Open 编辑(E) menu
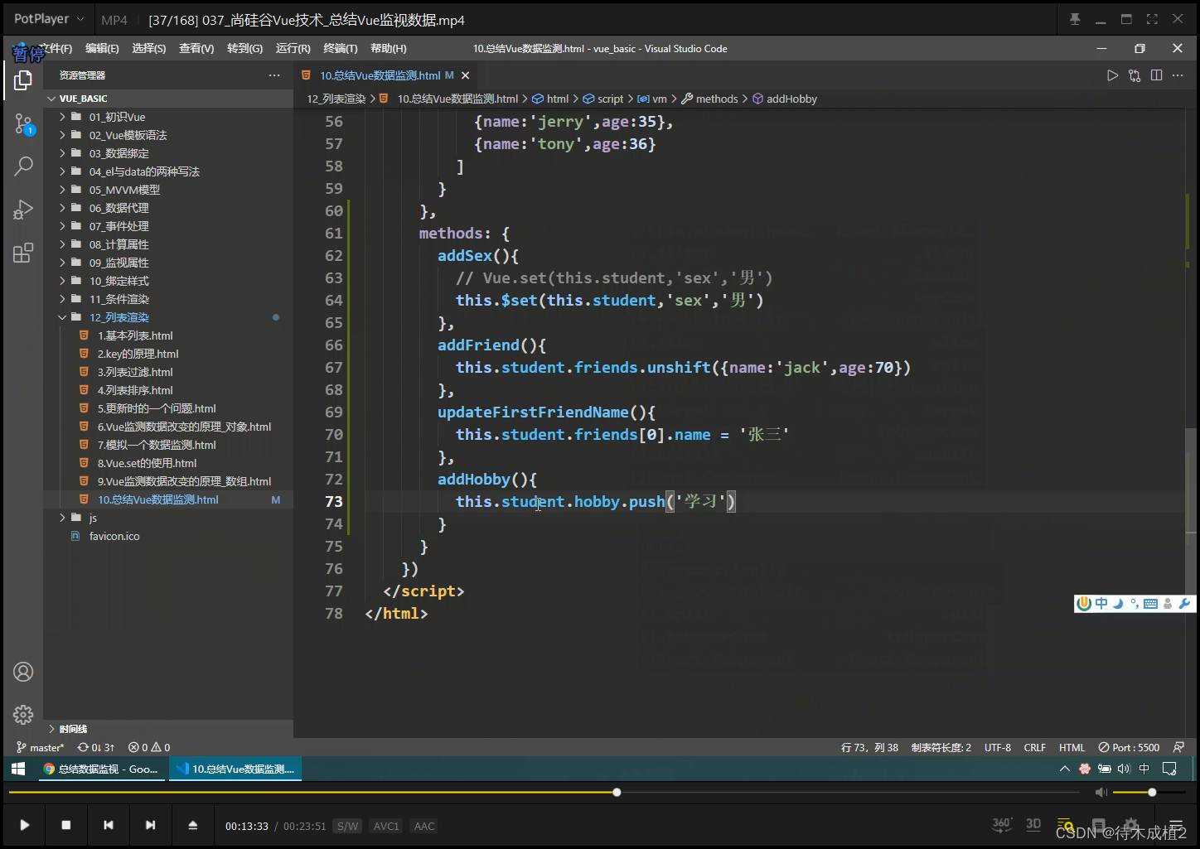Viewport: 1200px width, 849px height. pos(102,49)
